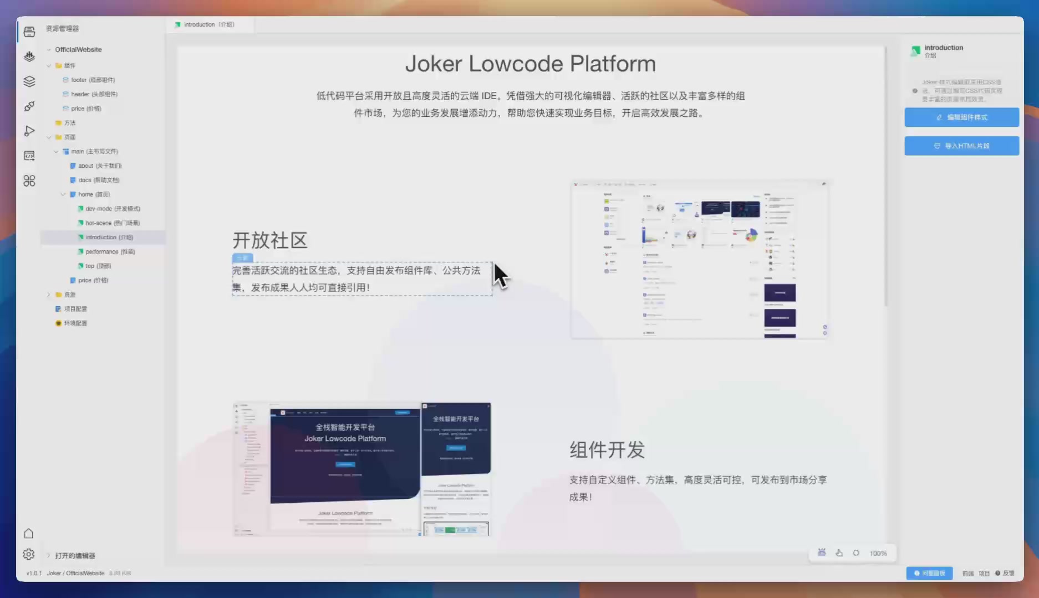Collapse the main layout file node
1039x598 pixels.
(x=56, y=151)
